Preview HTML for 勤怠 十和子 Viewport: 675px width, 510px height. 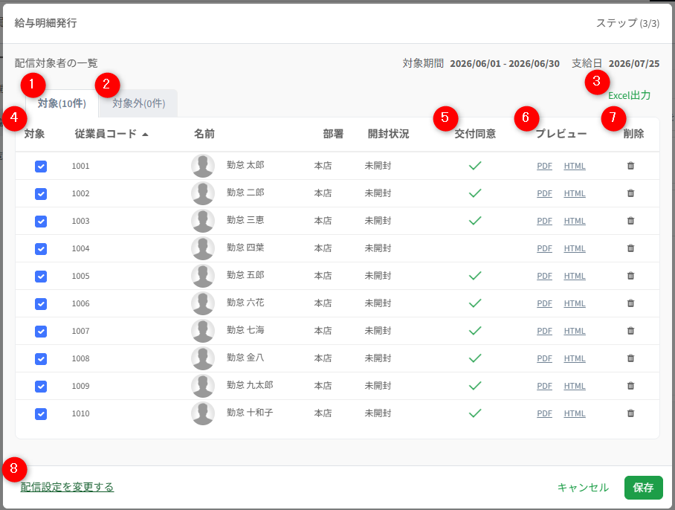pyautogui.click(x=574, y=413)
